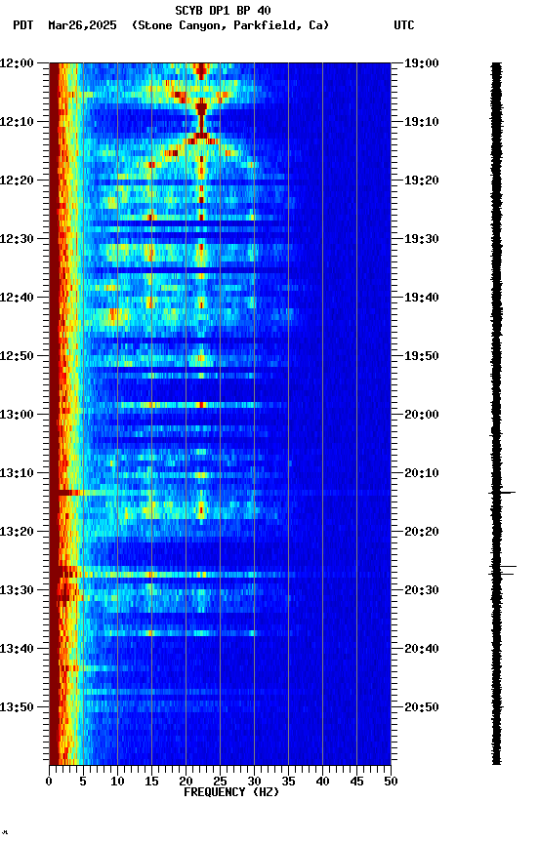Image resolution: width=539 pixels, height=843 pixels.
Task: Click the '19:20' UTC time label
Action: pos(422,181)
